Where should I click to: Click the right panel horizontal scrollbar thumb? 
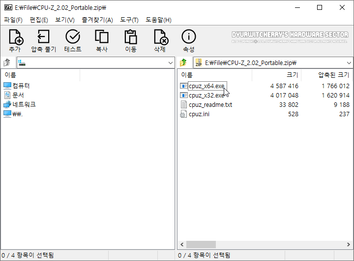tap(201, 244)
